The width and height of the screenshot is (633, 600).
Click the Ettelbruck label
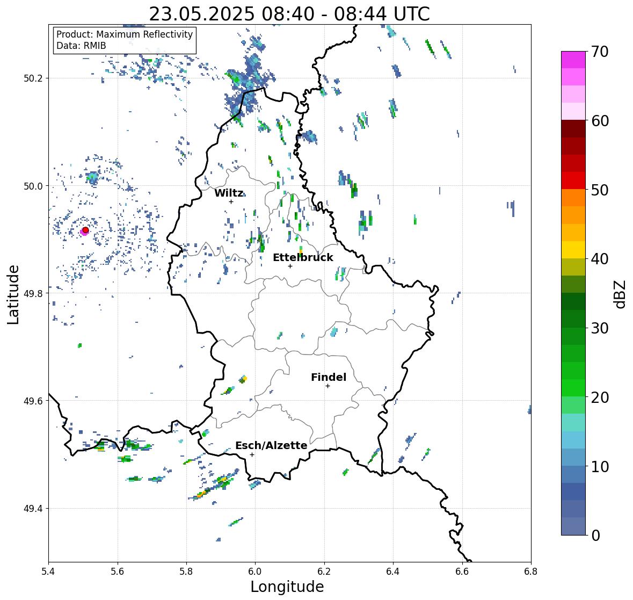303,257
